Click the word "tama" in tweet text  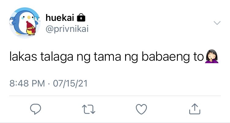[x=107, y=57]
